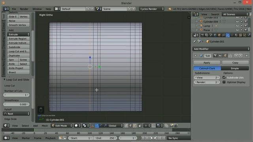Open the Extrude dropdown in tool shelf
Screen dimensions: 253x142
19,34
